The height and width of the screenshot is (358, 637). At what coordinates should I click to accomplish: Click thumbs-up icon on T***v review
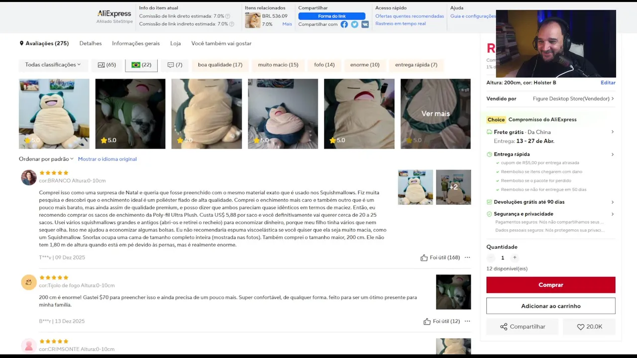click(424, 258)
